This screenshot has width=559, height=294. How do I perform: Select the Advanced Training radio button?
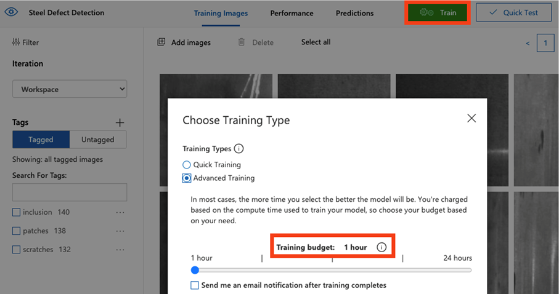click(x=187, y=178)
